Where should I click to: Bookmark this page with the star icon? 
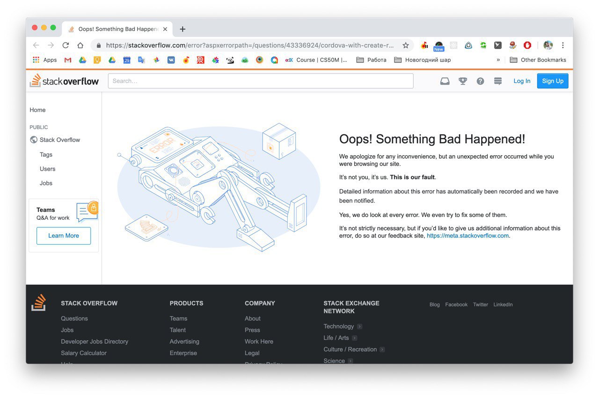[406, 45]
